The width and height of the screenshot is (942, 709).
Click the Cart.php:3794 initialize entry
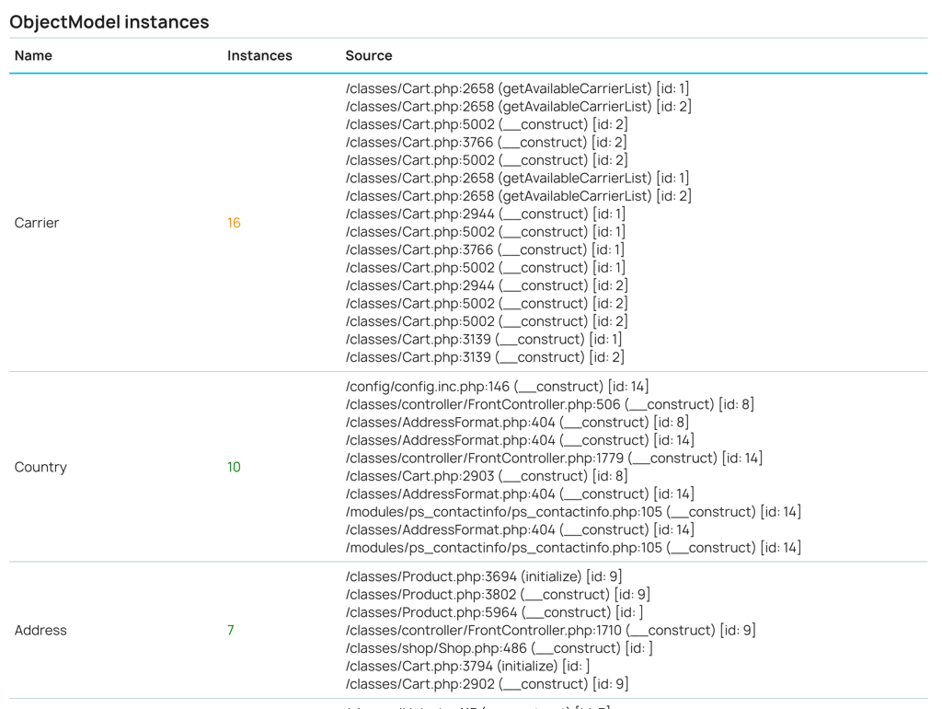[x=467, y=666]
